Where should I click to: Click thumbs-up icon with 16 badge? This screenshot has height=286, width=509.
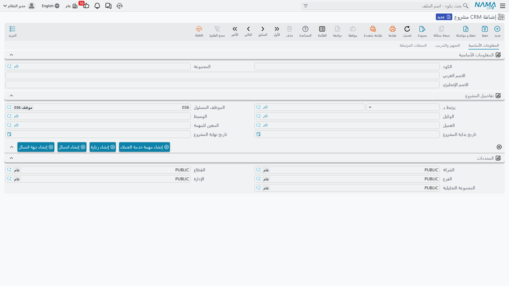pos(86,5)
